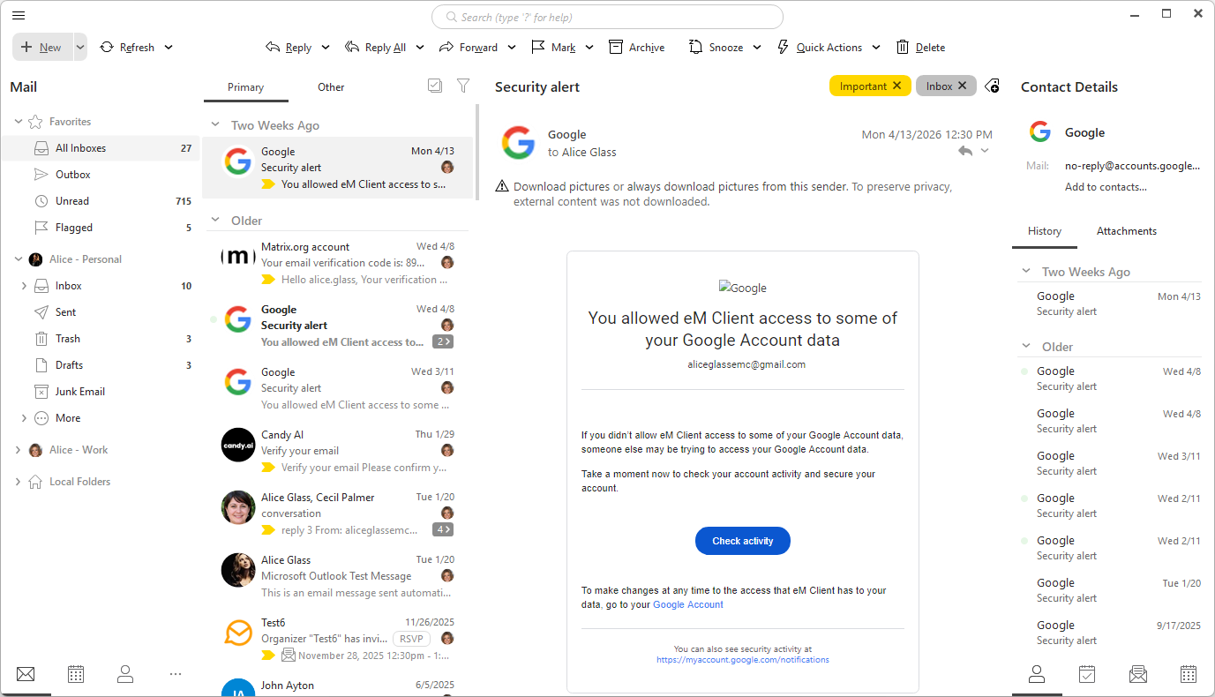
Task: Open the myaccount.google.com notifications link
Action: [743, 660]
